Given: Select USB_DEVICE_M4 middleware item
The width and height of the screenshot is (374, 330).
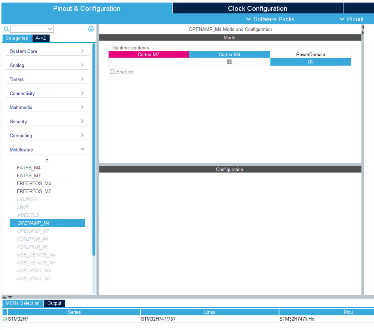Looking at the screenshot, I should (x=36, y=255).
